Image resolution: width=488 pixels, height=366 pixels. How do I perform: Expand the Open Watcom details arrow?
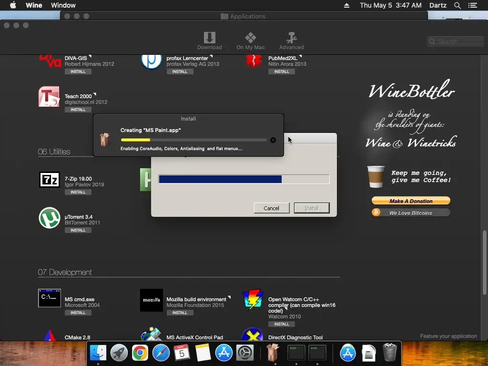click(286, 309)
